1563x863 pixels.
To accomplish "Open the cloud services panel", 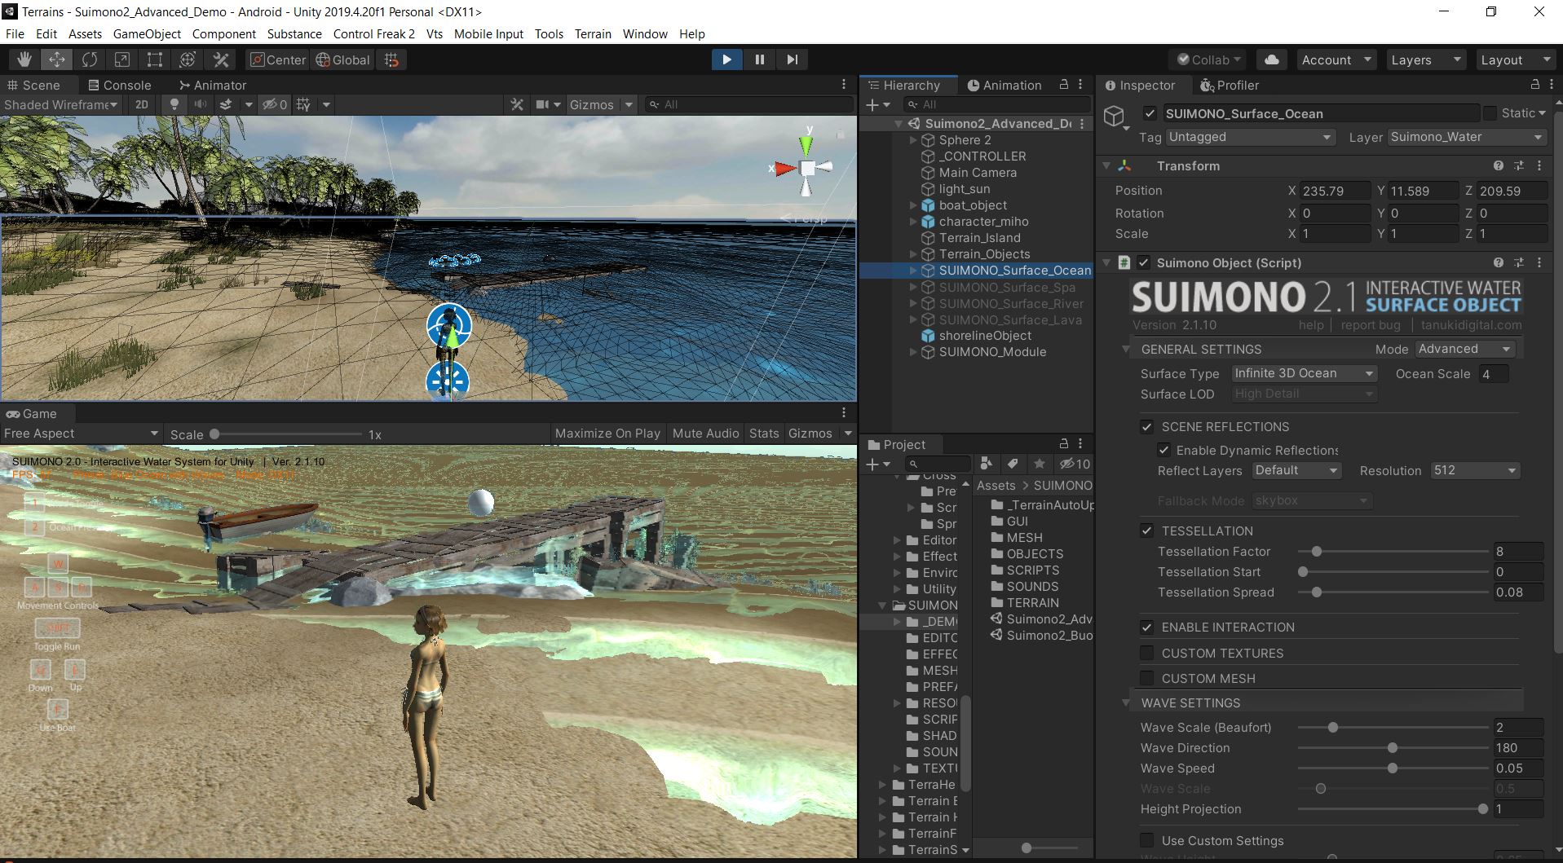I will [x=1272, y=59].
